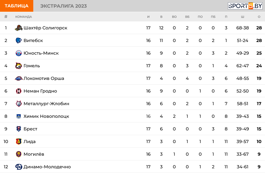This screenshot has width=265, height=173.
Task: Select the ТАБЛИЦА tab
Action: coord(16,6)
